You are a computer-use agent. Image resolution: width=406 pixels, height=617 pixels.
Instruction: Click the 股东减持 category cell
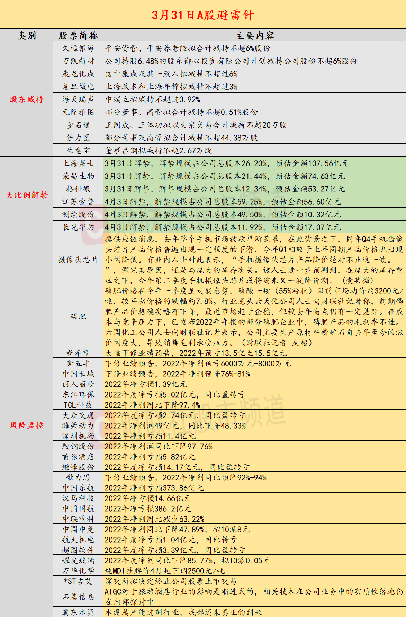pyautogui.click(x=27, y=100)
